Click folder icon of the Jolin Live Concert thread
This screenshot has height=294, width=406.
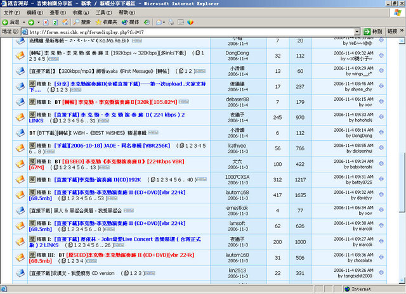click(20, 241)
